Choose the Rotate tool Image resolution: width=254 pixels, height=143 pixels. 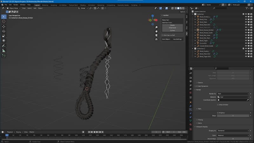(x=4, y=31)
